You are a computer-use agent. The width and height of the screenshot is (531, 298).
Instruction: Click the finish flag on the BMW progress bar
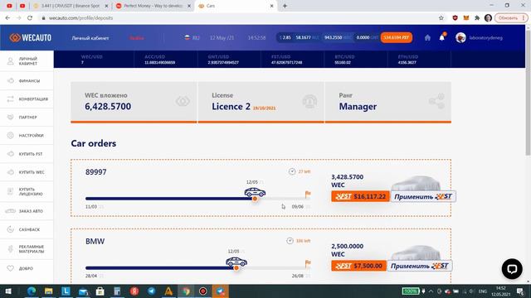point(308,263)
